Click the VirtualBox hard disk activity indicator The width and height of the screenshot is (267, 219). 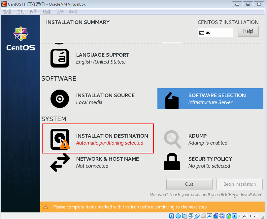click(172, 216)
